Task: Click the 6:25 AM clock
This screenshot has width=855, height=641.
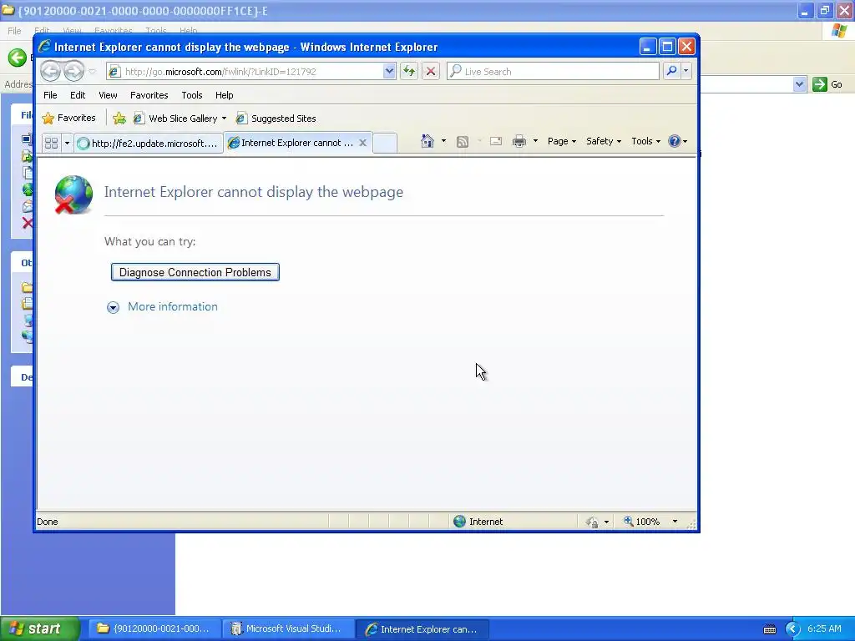Action: coord(824,629)
